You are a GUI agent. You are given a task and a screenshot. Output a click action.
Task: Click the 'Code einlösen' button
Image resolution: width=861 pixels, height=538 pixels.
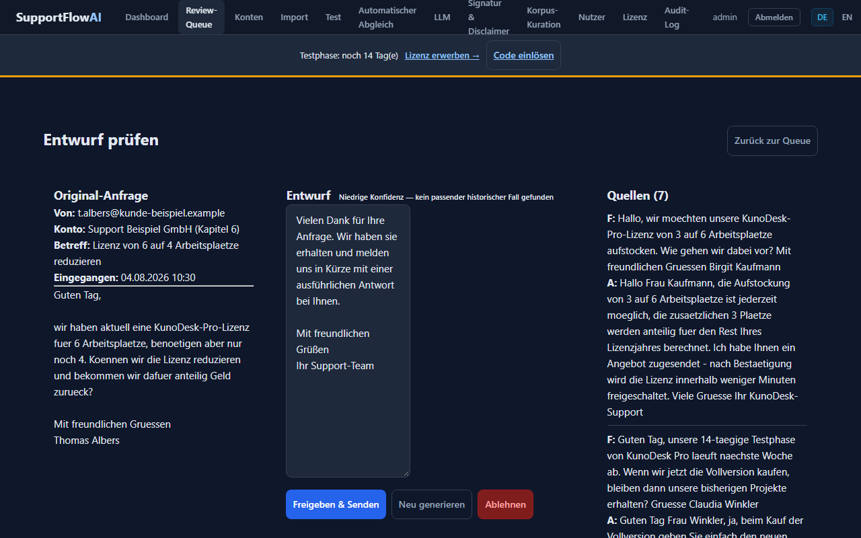point(523,55)
